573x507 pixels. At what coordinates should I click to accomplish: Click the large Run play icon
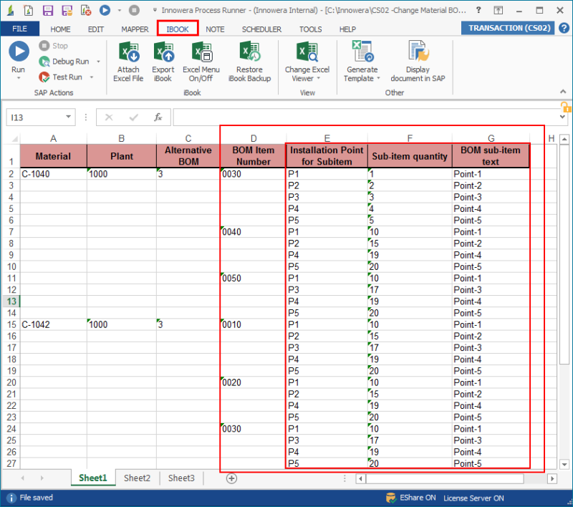coord(19,52)
